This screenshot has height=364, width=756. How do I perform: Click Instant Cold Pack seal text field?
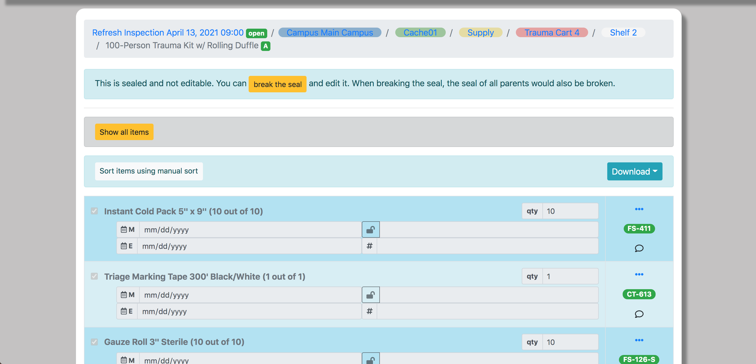[x=489, y=229]
